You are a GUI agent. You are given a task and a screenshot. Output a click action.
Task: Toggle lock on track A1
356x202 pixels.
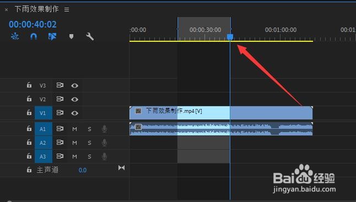point(29,129)
